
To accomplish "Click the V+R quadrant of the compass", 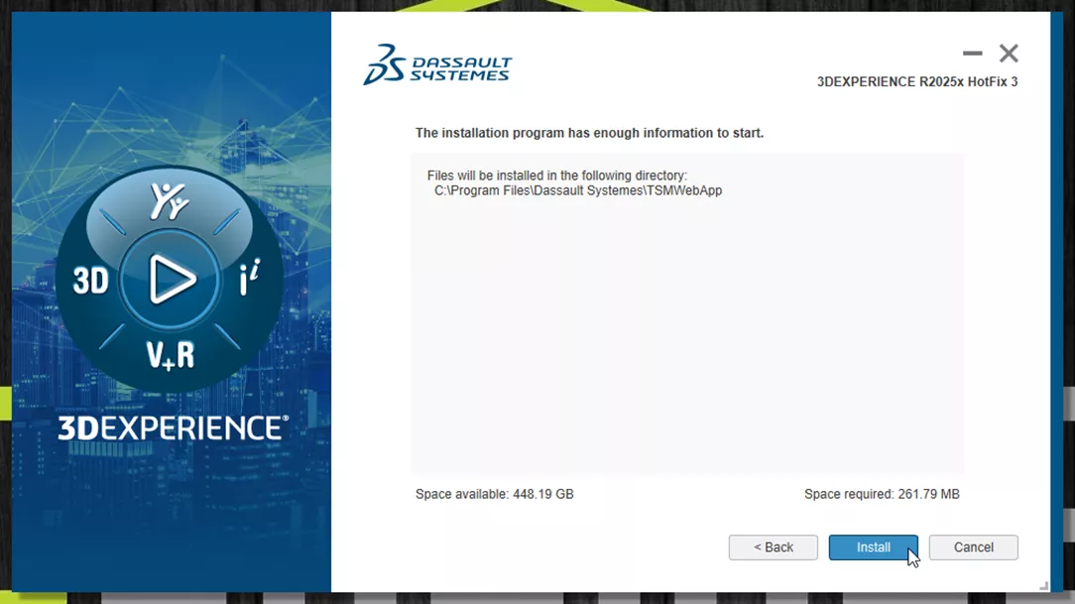I will pos(170,356).
